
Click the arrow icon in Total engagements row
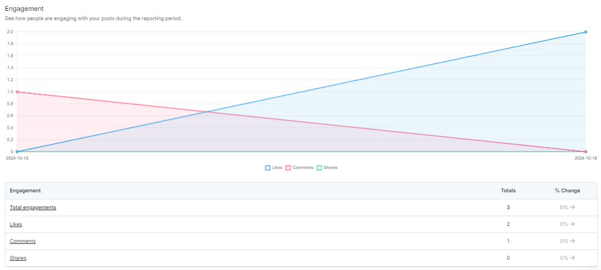[x=573, y=208]
